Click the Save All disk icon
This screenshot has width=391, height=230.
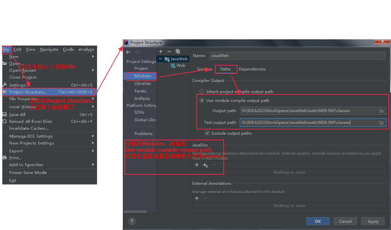[5, 114]
